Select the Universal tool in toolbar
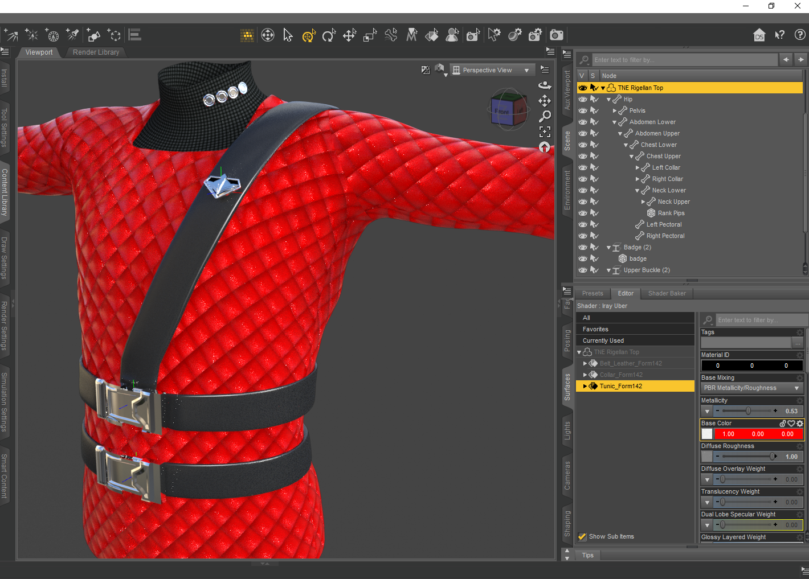 [x=309, y=35]
